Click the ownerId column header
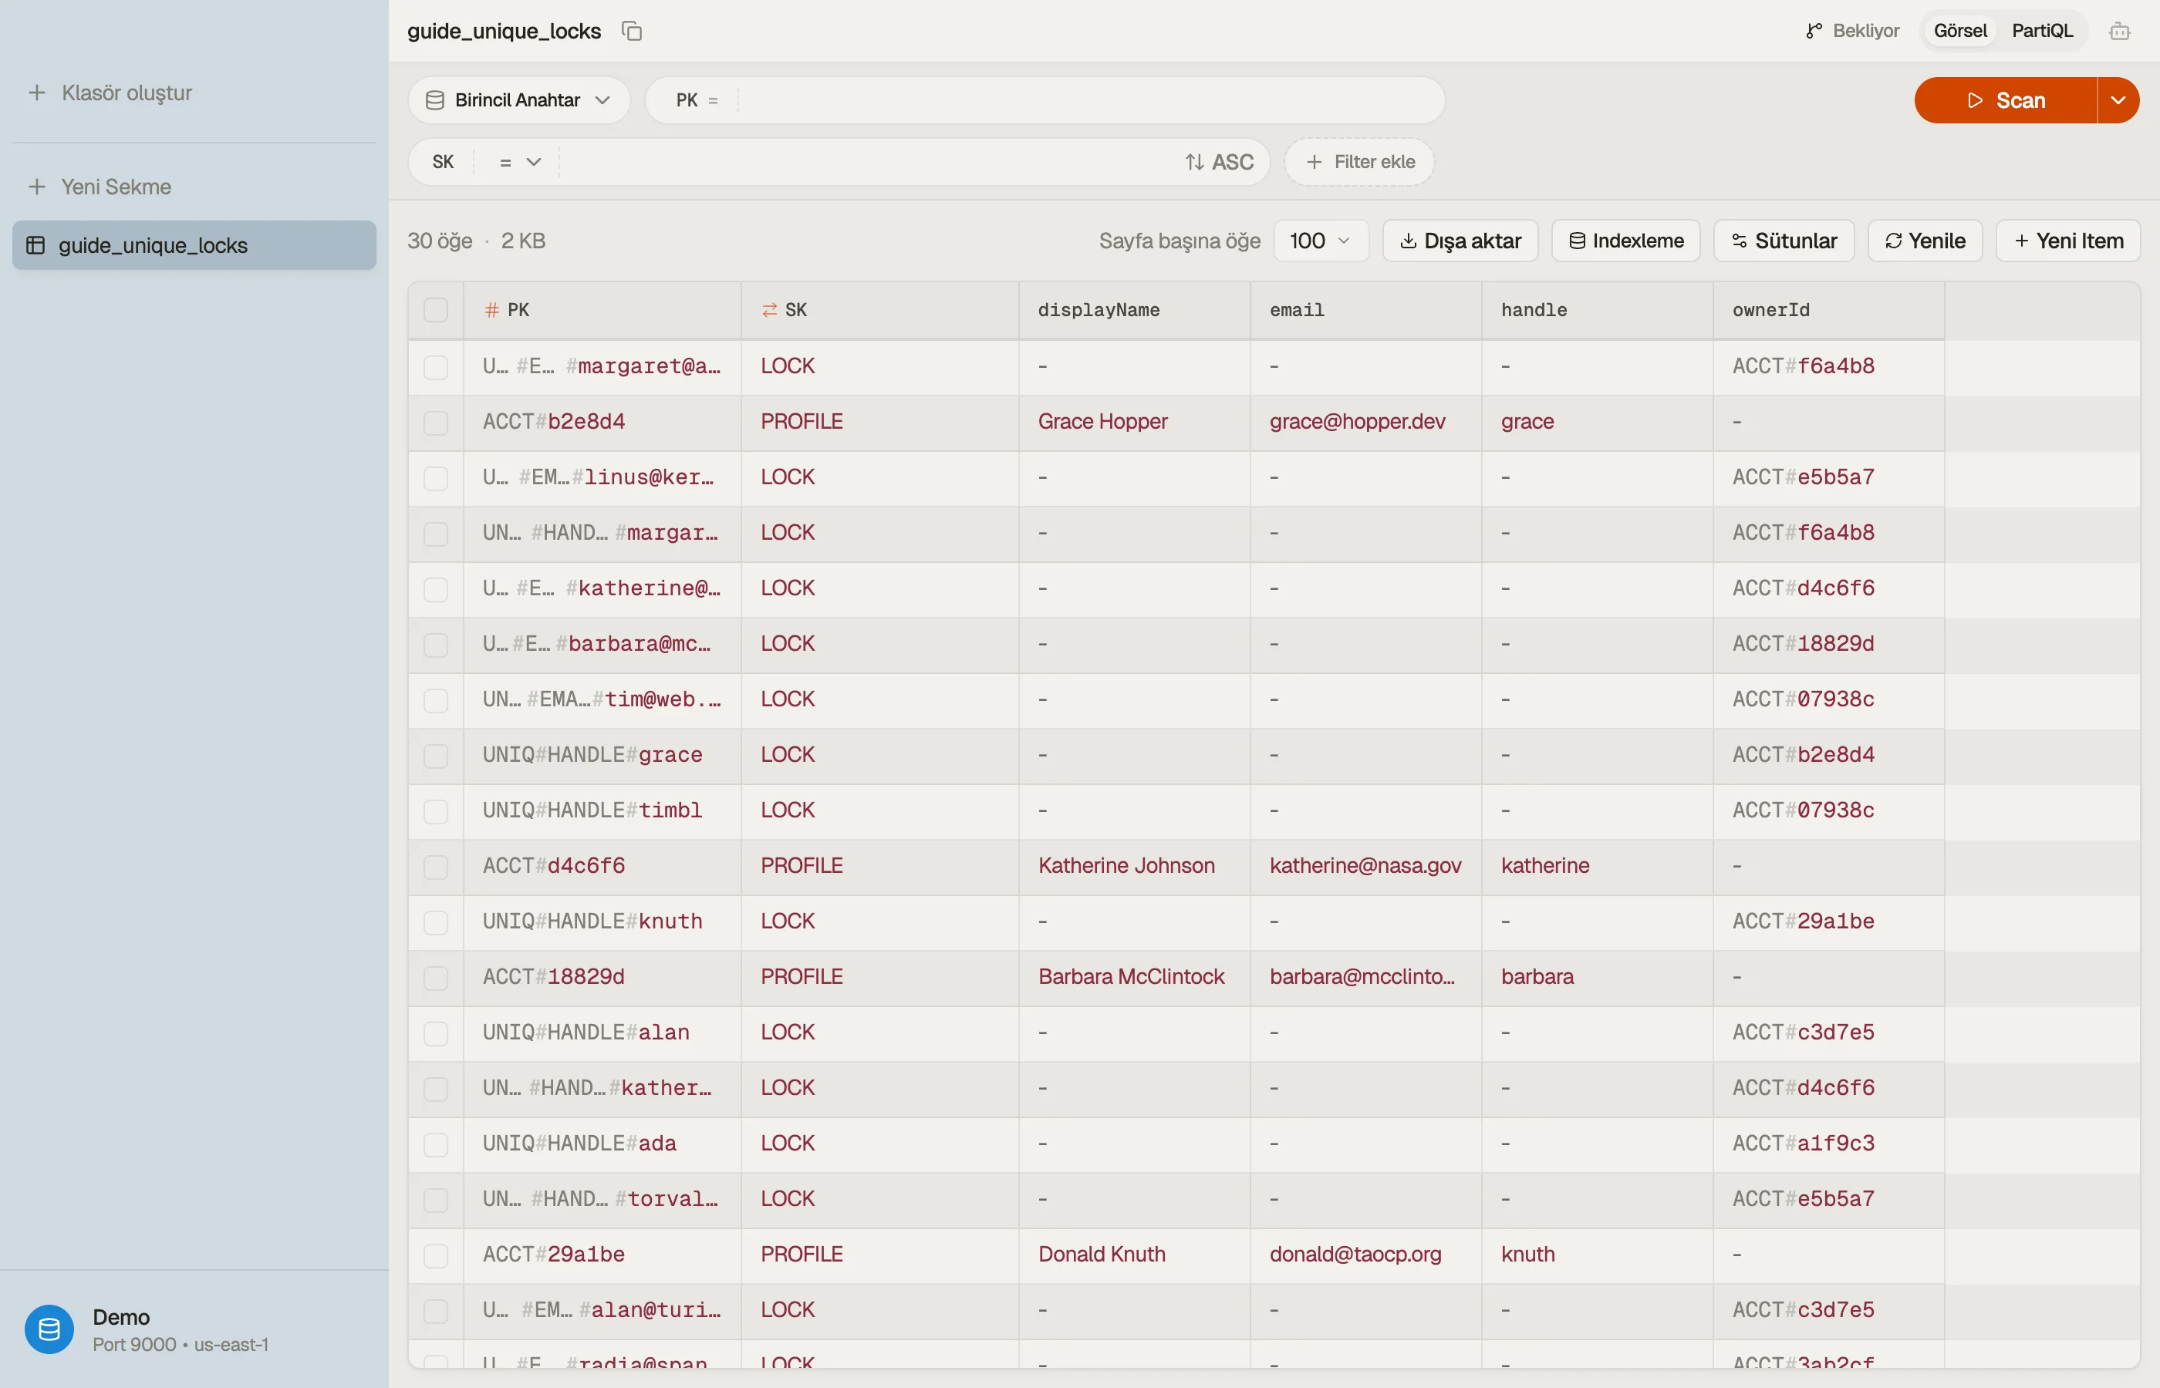 pyautogui.click(x=1828, y=310)
